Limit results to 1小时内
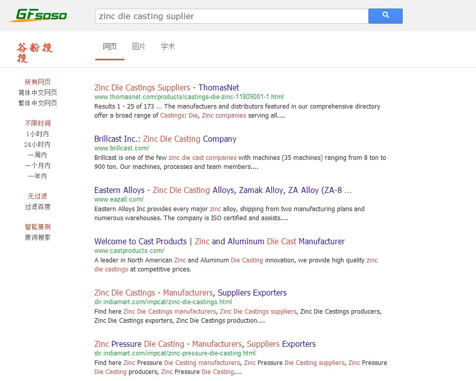This screenshot has width=476, height=381. point(38,134)
